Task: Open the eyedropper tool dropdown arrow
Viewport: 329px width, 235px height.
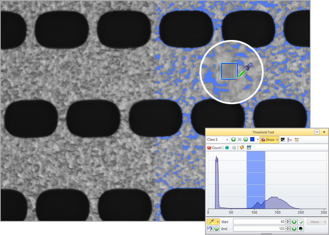Action: [x=217, y=222]
